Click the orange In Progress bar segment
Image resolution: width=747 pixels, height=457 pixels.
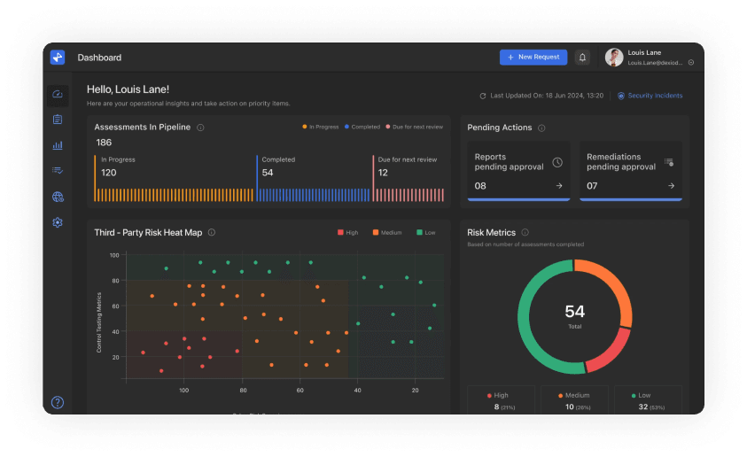click(175, 195)
